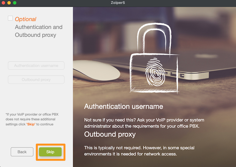Click the large Outbound proxy heading

coord(110,134)
